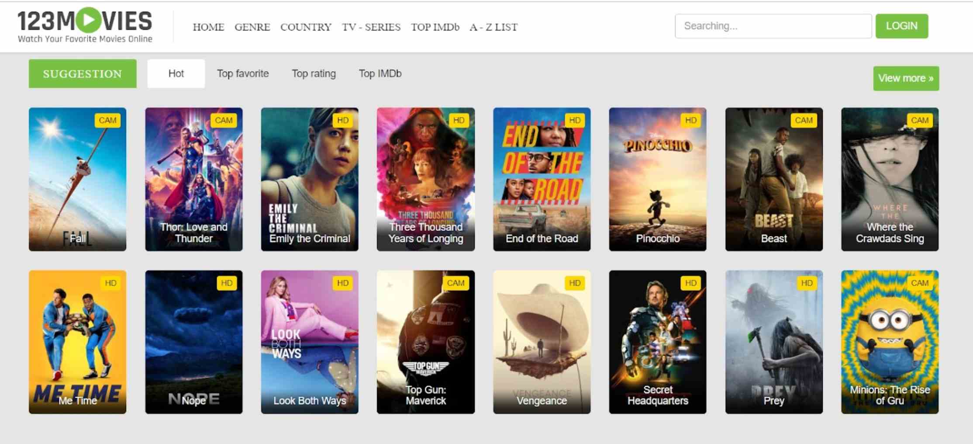The width and height of the screenshot is (973, 444).
Task: Select the Hot tab
Action: tap(176, 73)
